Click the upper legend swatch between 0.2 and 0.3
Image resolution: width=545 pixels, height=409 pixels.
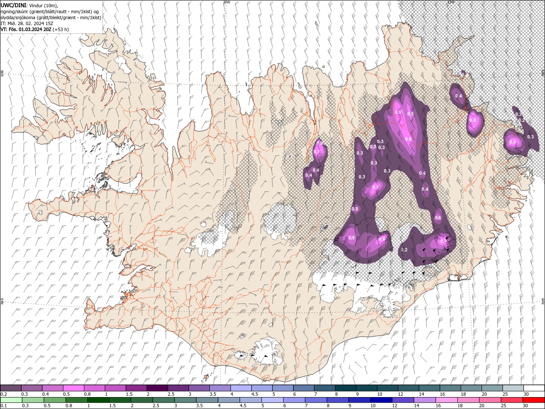[11, 388]
